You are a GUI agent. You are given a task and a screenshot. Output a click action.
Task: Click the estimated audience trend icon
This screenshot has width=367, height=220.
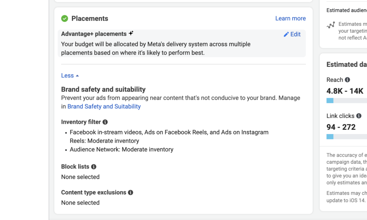(x=331, y=25)
